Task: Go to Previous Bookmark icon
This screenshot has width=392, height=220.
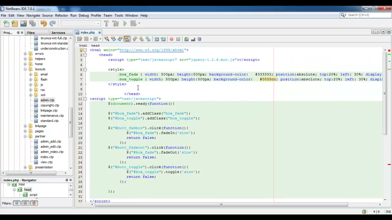Action: (135, 39)
